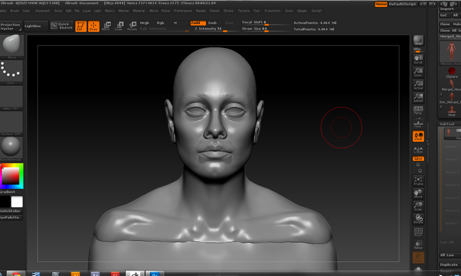This screenshot has width=461, height=276.
Task: Open the Brush menu
Action: pyautogui.click(x=15, y=11)
